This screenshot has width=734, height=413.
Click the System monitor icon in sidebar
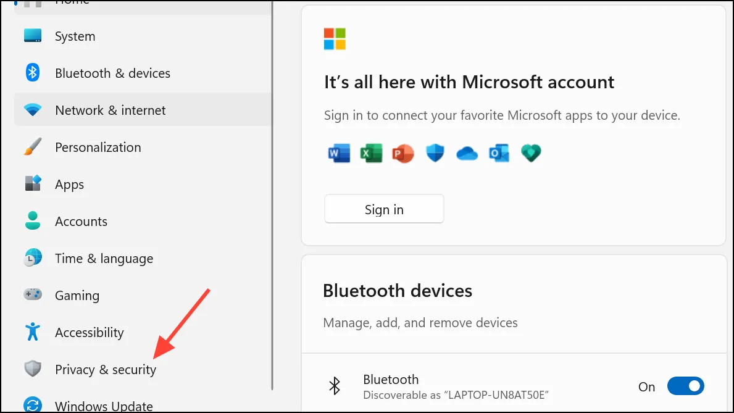coord(33,36)
